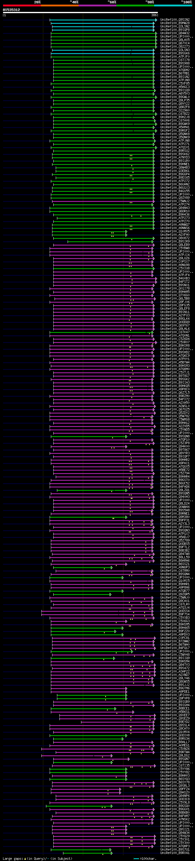Click the cyan alignment bar for UniRef100_Q9SIN2
Screen dimensions: 195x861
tap(103, 20)
